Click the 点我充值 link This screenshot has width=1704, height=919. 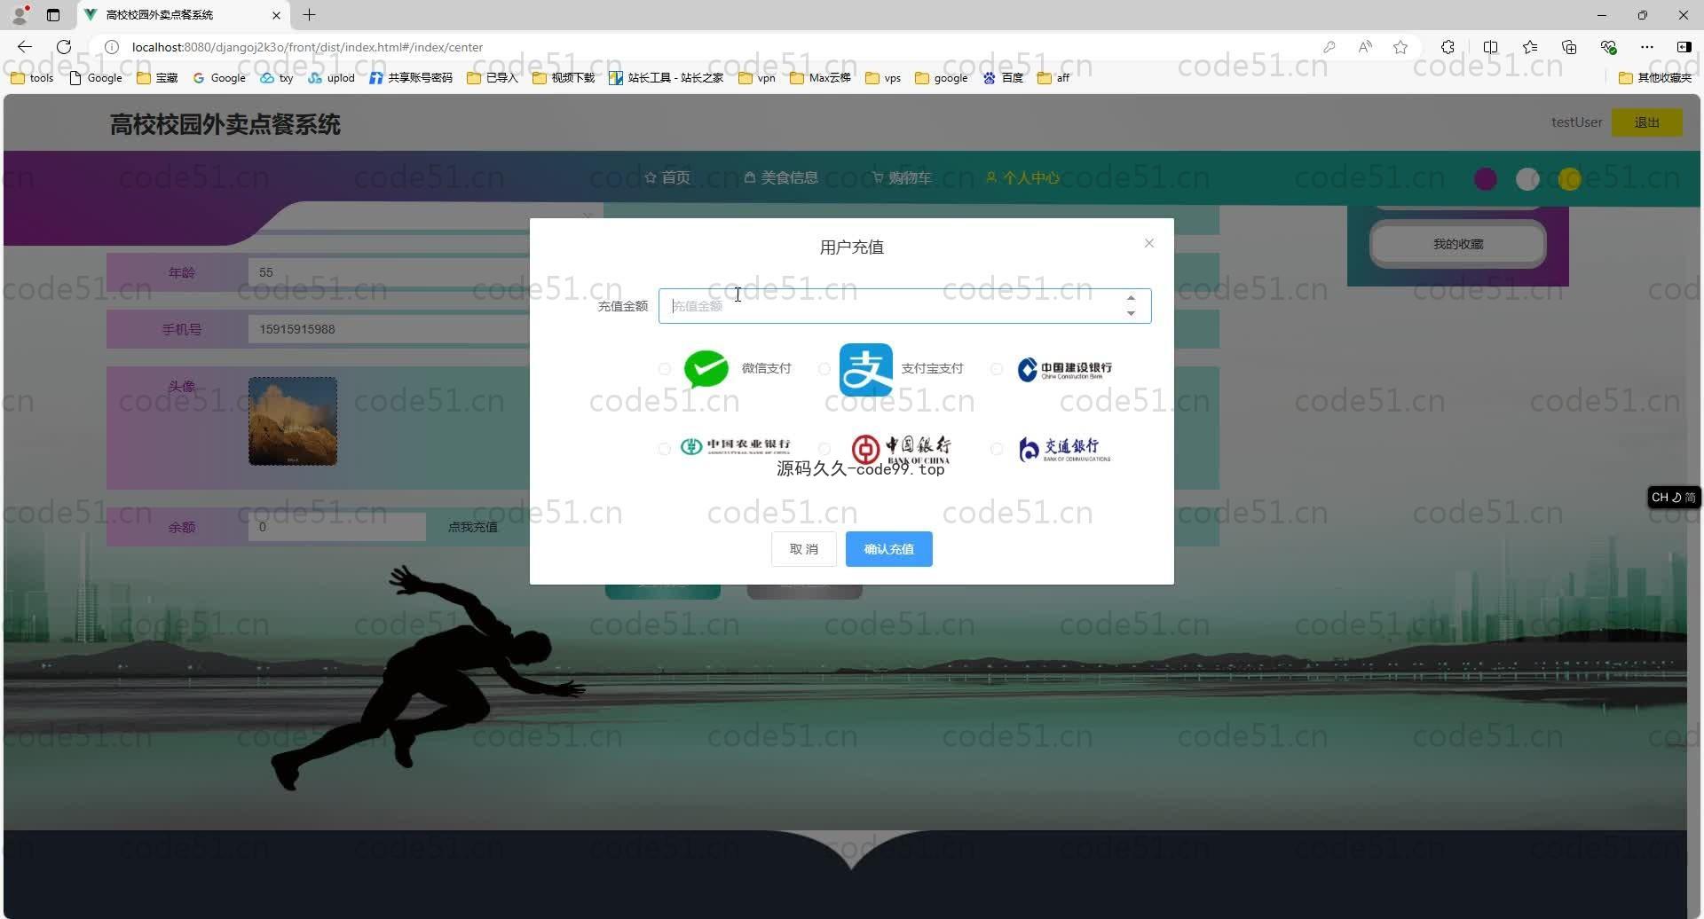click(473, 527)
